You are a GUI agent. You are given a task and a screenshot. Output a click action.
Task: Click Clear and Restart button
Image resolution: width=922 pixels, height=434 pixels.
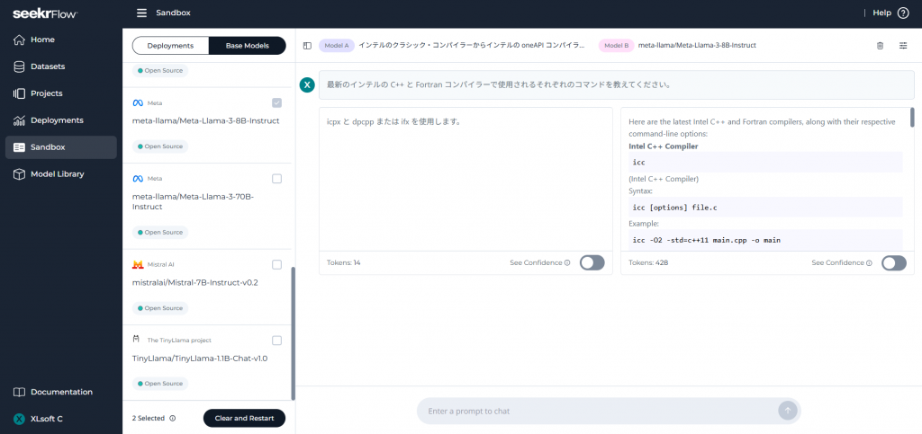coord(244,418)
